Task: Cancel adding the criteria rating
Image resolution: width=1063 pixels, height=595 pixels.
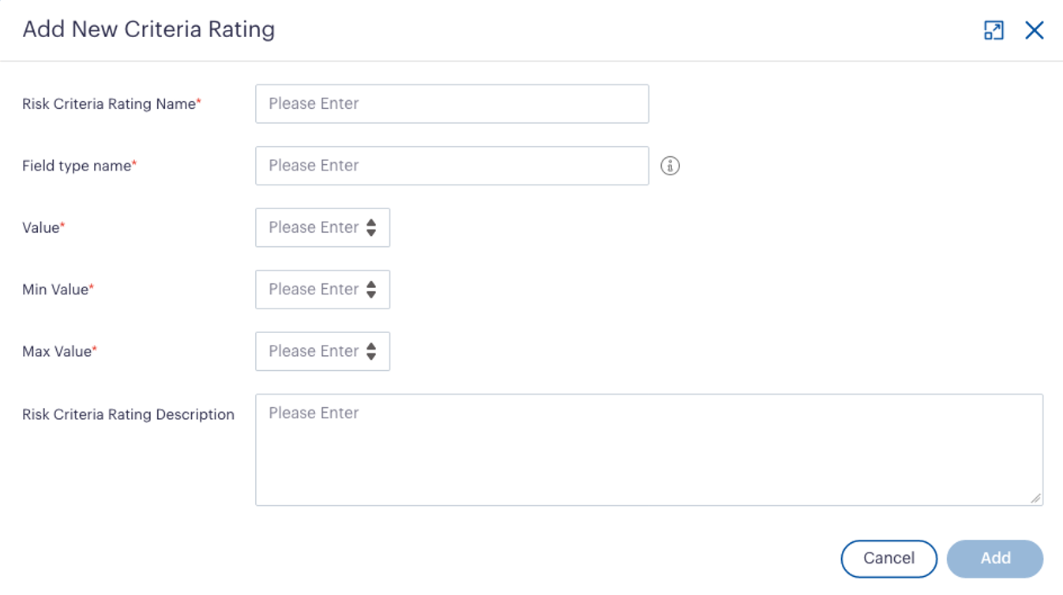Action: click(889, 559)
